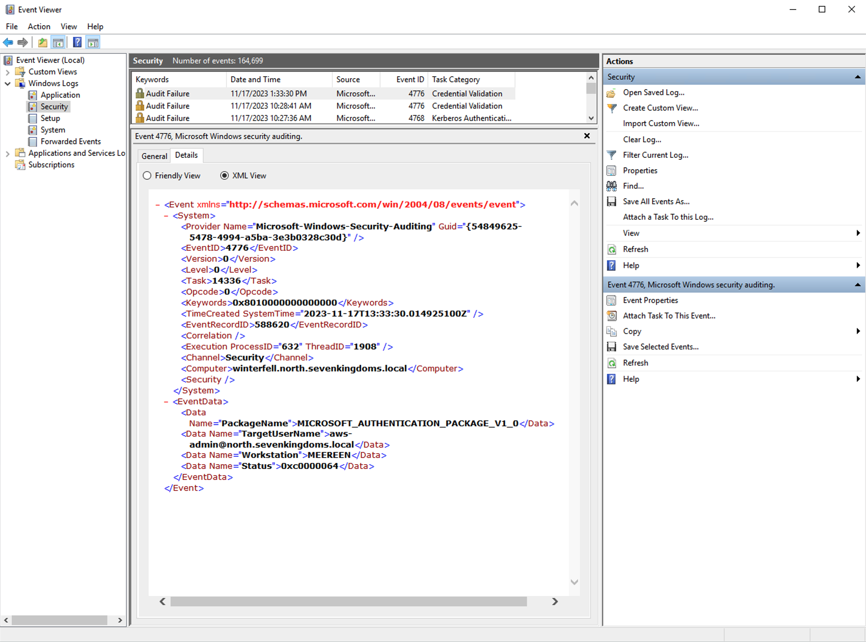
Task: Open the Action menu in menu bar
Action: pyautogui.click(x=38, y=26)
